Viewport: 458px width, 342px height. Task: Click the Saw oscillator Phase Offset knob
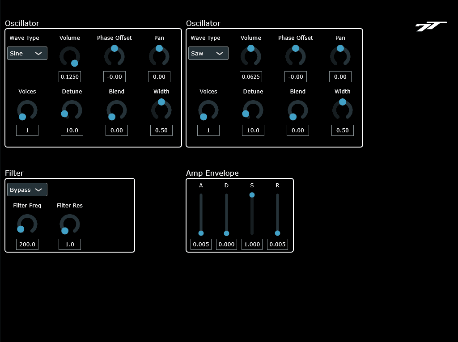tap(296, 55)
